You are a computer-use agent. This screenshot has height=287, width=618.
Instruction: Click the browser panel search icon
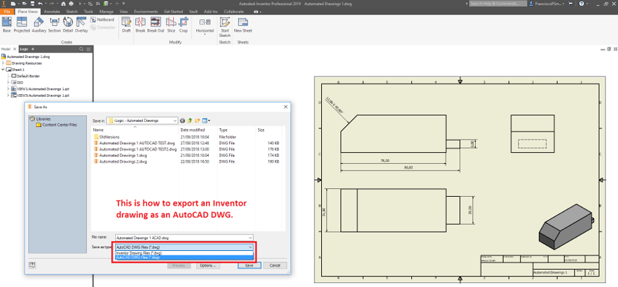point(81,49)
